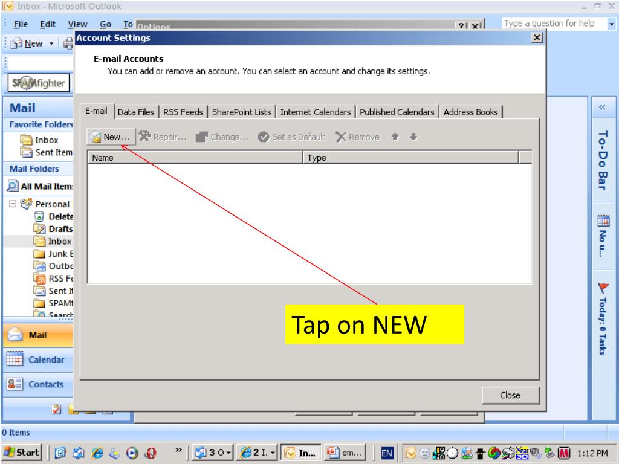Viewport: 619px width, 464px height.
Task: Click the media player quick launch icon
Action: pyautogui.click(x=132, y=453)
